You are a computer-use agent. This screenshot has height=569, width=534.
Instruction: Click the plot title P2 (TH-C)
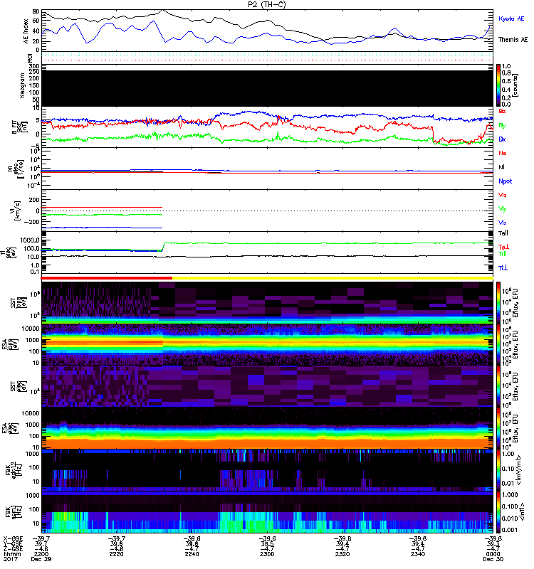(266, 4)
